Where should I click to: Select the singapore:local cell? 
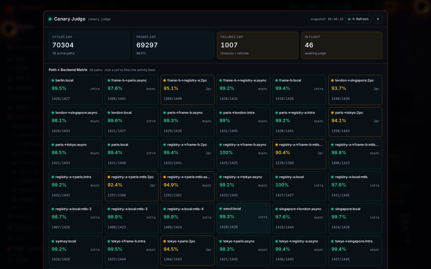pos(355,218)
